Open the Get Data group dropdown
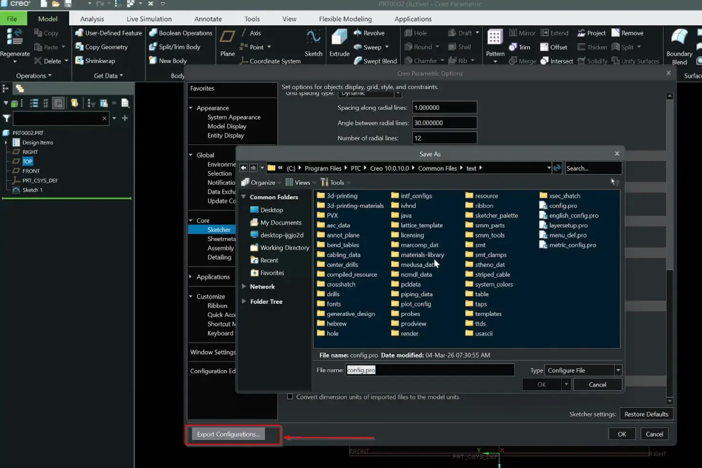The height and width of the screenshot is (468, 702). (108, 75)
